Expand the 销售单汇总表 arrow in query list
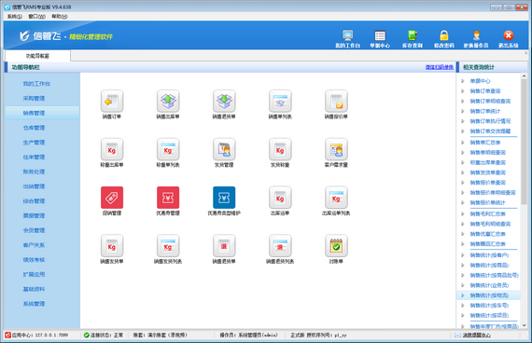532x343 pixels. [x=463, y=143]
